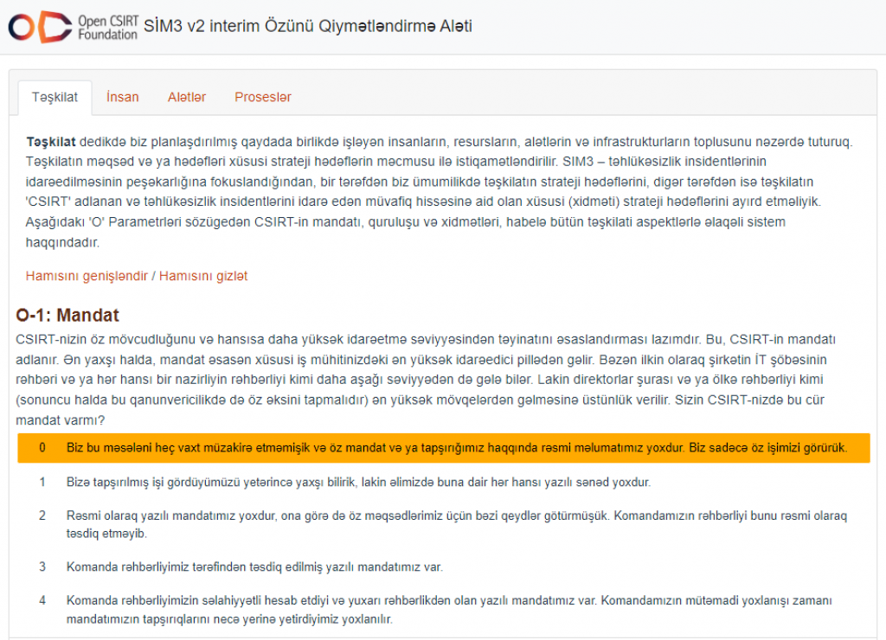Pick score 3 answer: approved written mandate
This screenshot has height=640, width=886.
254,567
